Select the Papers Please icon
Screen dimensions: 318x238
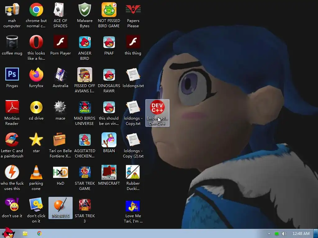pos(133,15)
